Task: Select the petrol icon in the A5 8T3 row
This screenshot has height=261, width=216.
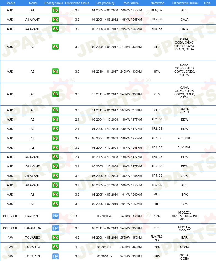Action: 55,94
